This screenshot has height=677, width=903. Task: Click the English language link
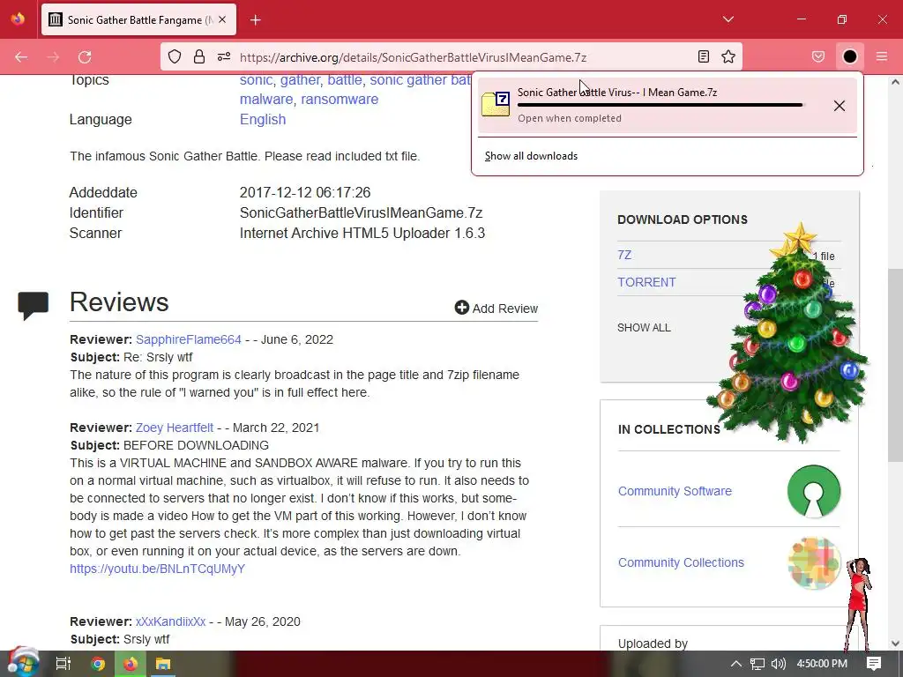263,119
